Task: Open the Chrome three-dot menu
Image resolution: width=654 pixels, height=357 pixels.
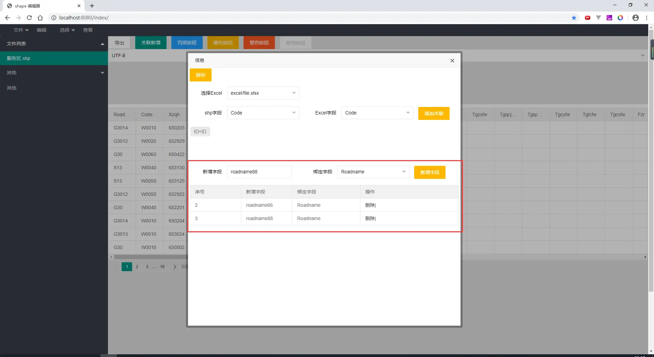Action: point(647,18)
